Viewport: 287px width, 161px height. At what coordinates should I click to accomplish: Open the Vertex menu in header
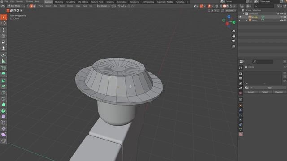tap(70, 6)
